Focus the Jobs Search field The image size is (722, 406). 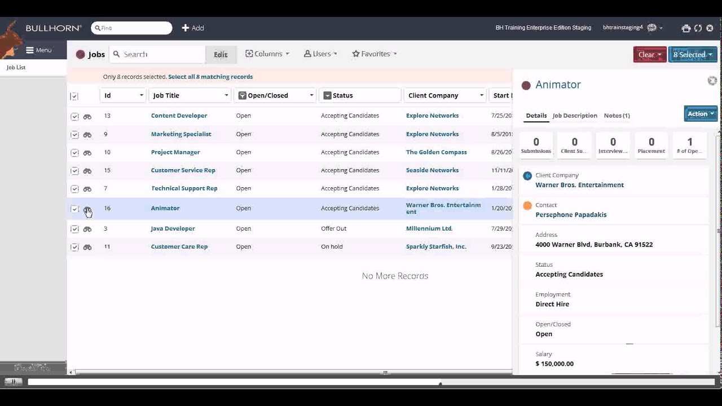point(157,55)
